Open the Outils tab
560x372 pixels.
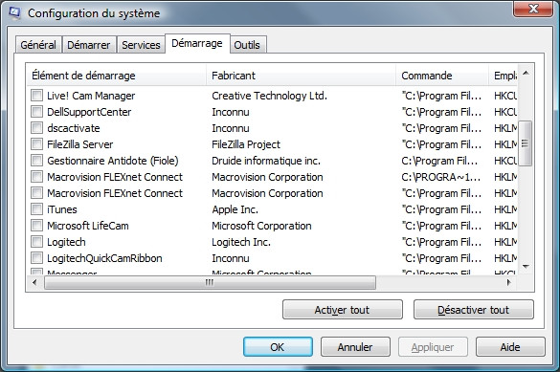click(x=247, y=45)
